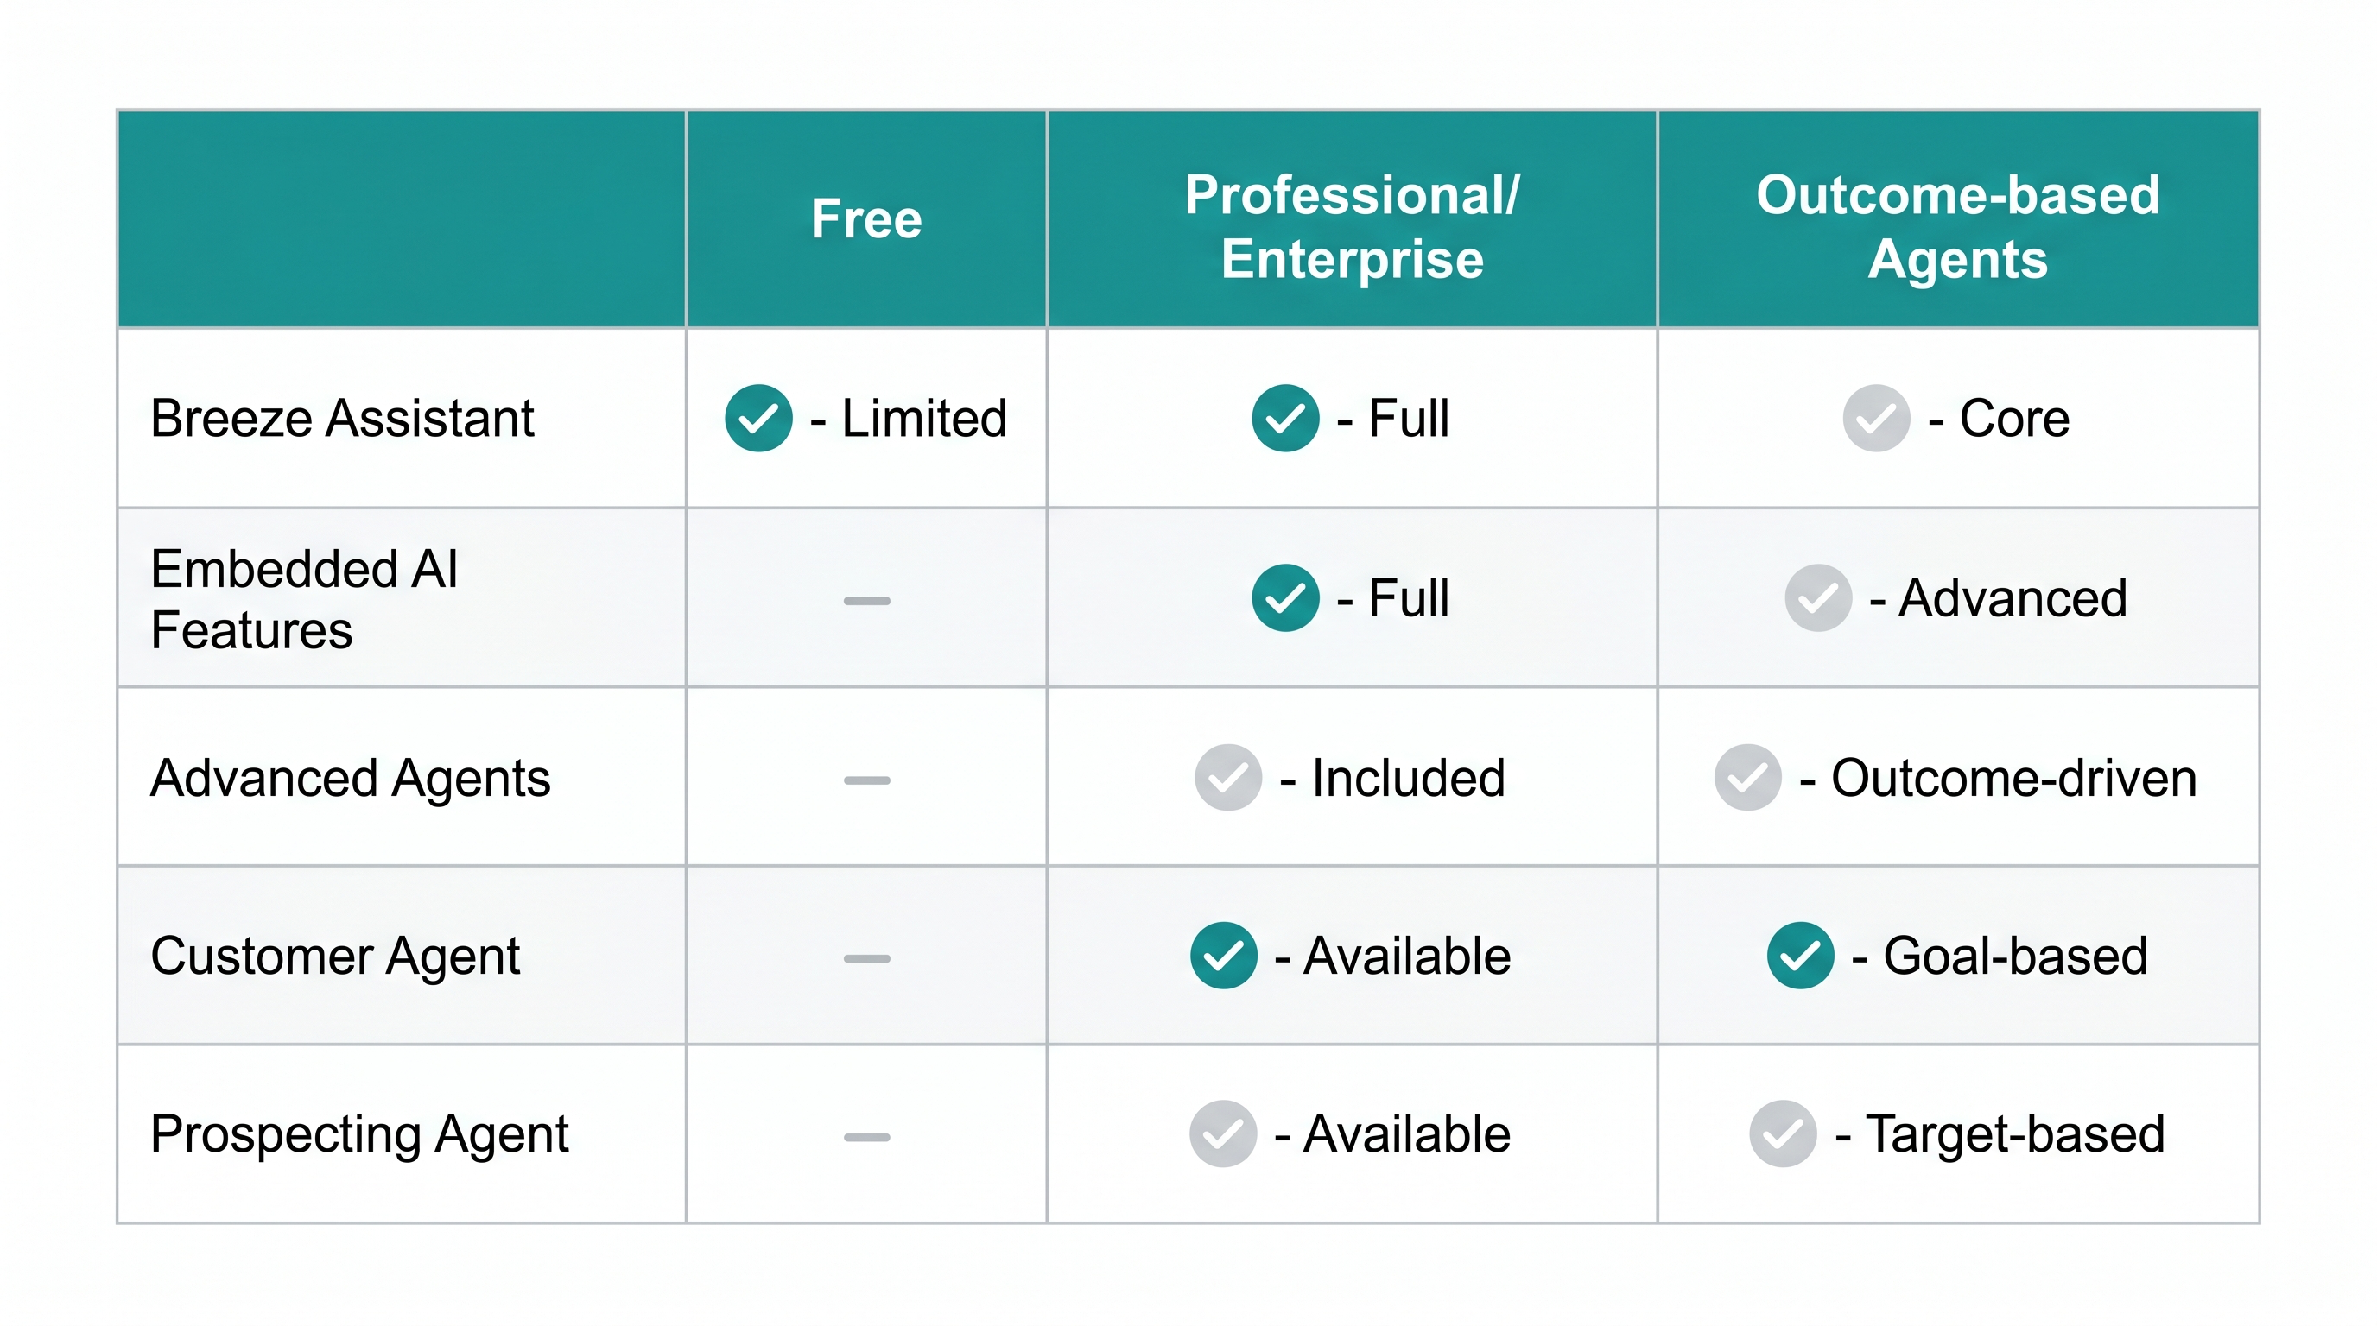Image resolution: width=2377 pixels, height=1326 pixels.
Task: Click gray checkmark beside Advanced
Action: pos(1818,597)
